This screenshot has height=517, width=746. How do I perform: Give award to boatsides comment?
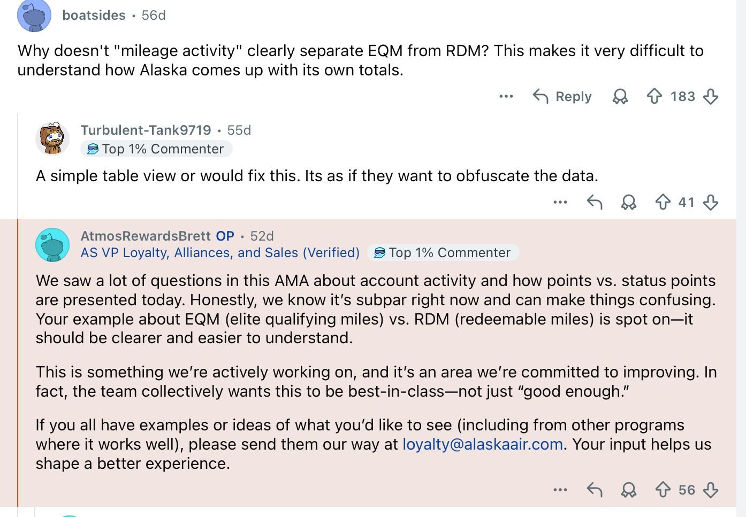tap(620, 96)
